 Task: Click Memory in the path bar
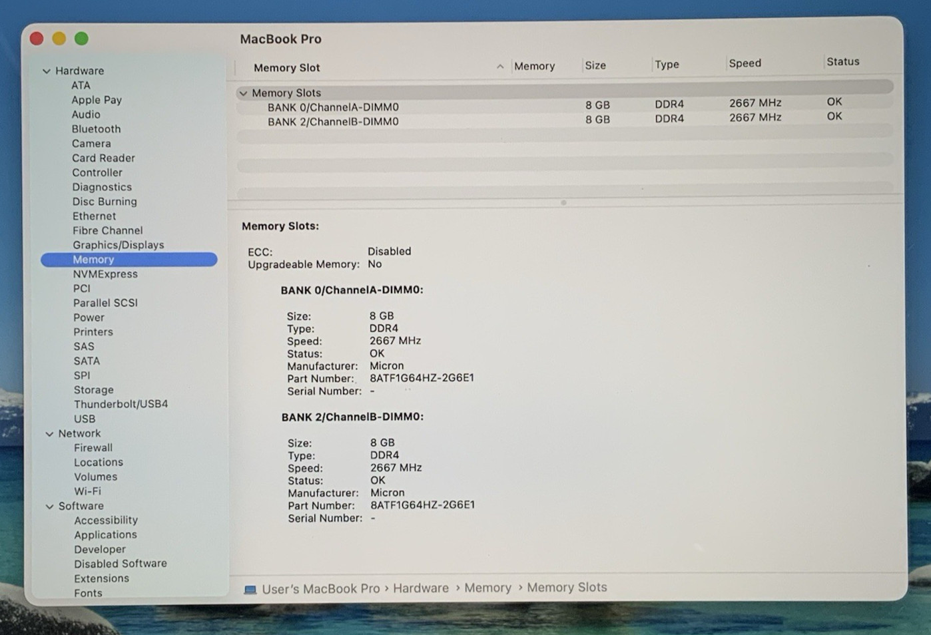point(487,588)
